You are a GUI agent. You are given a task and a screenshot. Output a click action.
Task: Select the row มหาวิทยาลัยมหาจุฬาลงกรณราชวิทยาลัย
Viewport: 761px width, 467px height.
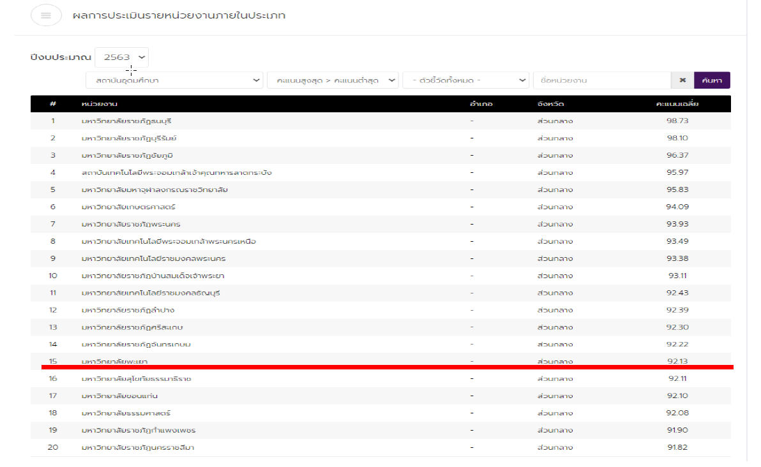[380, 190]
